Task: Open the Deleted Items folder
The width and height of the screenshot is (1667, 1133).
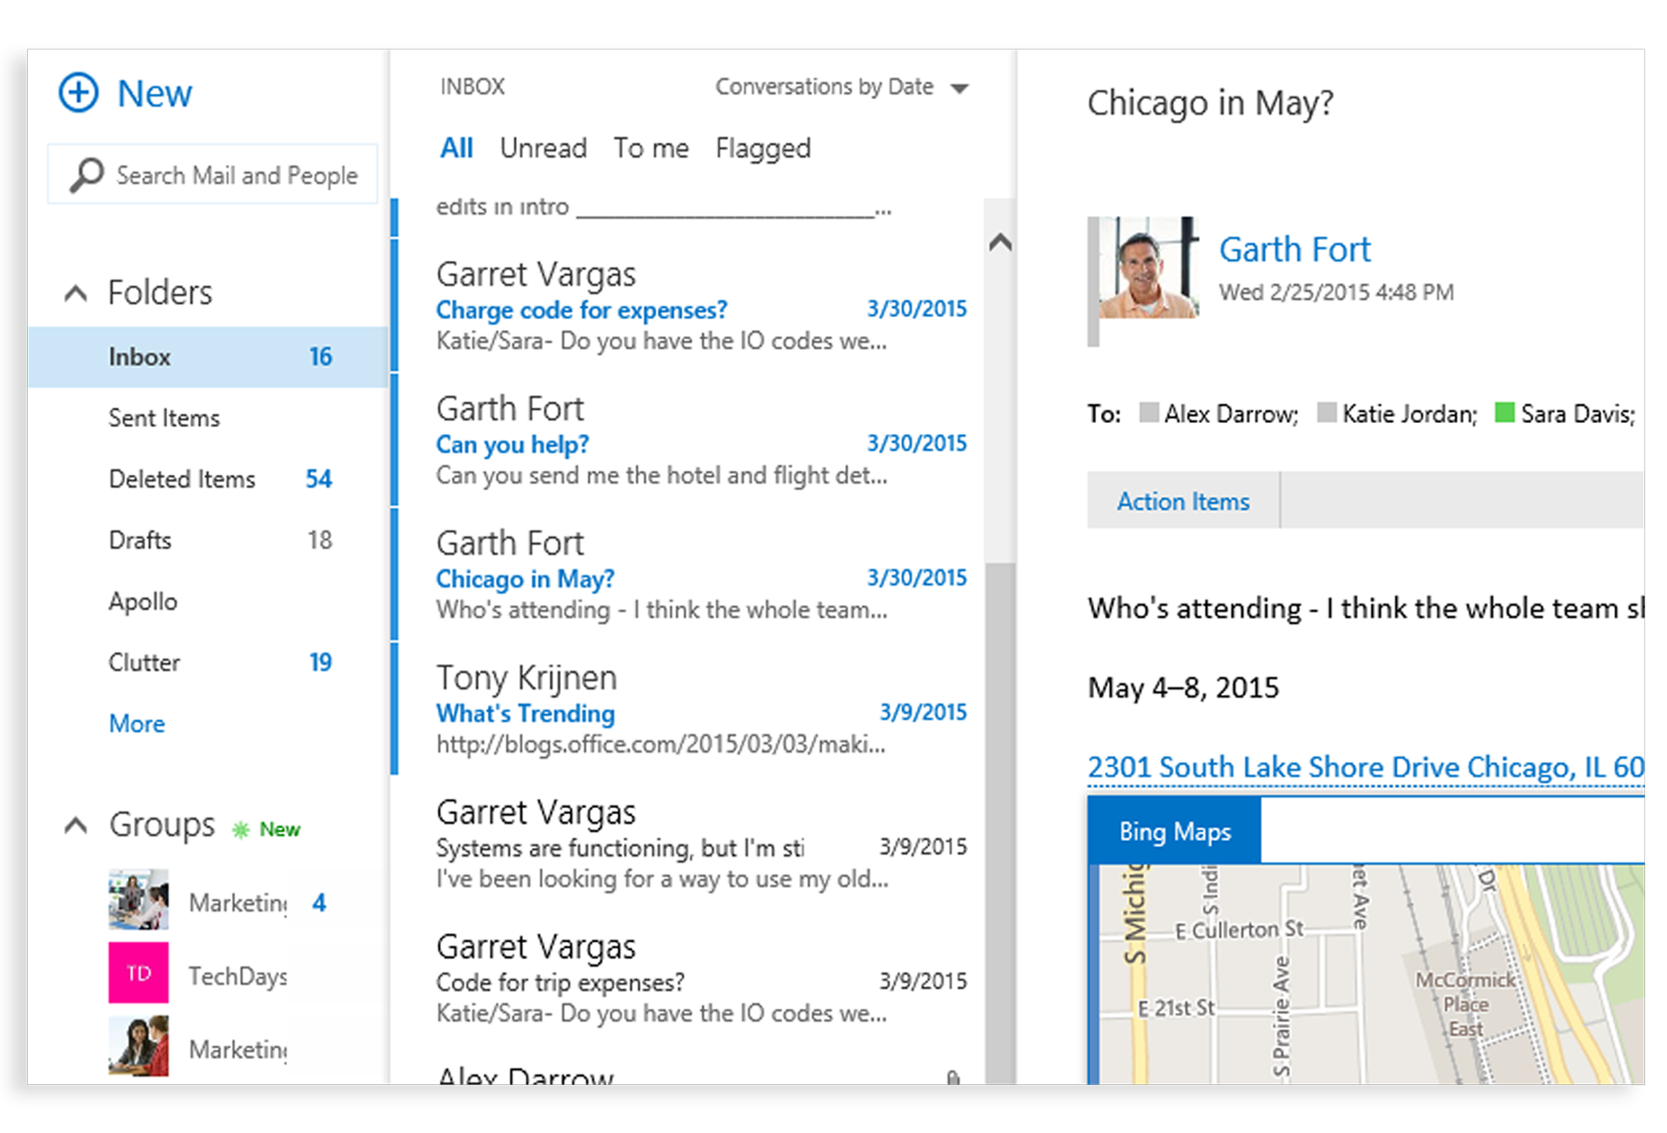Action: pyautogui.click(x=181, y=478)
